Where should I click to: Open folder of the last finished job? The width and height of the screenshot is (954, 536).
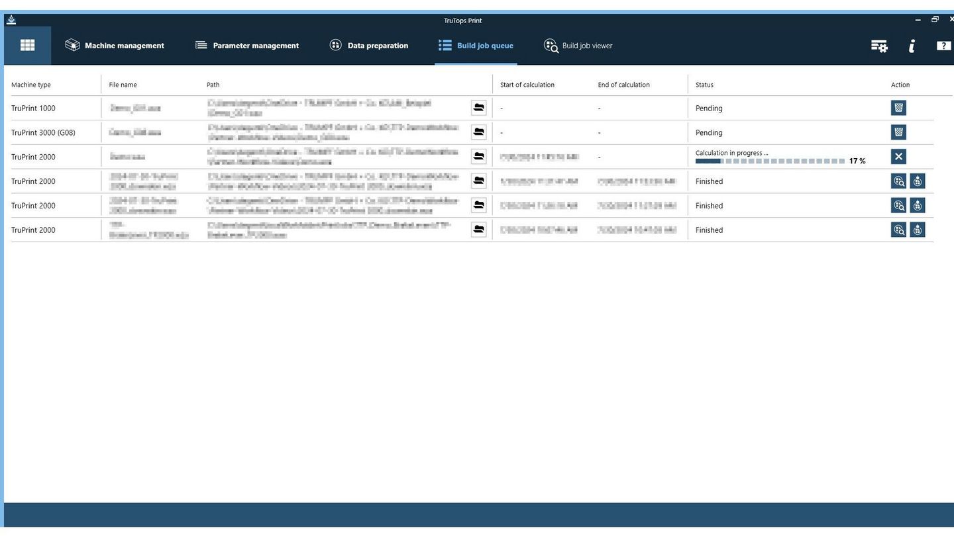click(478, 230)
